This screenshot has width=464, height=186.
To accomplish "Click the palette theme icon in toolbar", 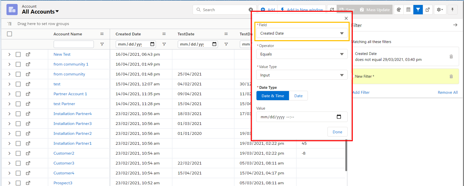I will 398,10.
